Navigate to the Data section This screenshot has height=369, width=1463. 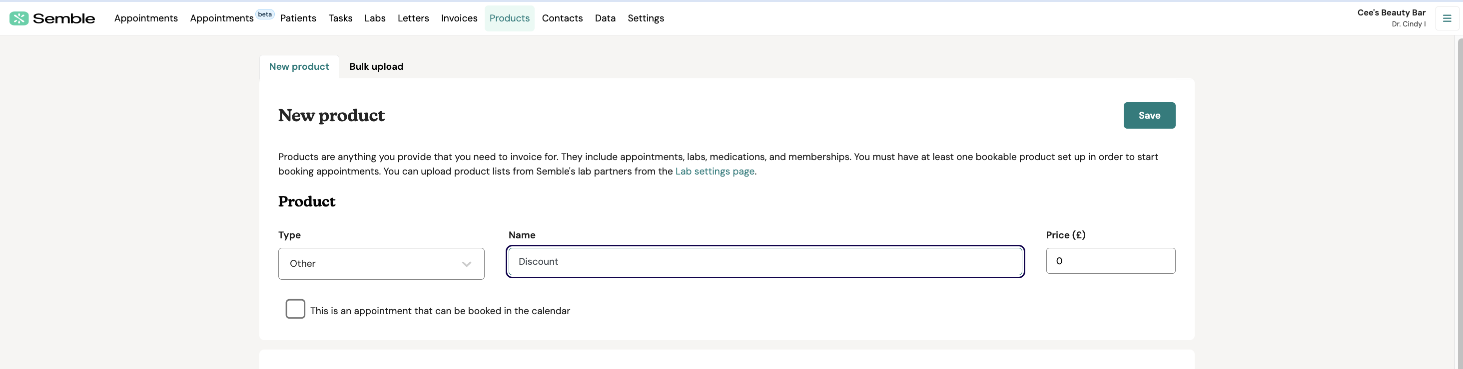pyautogui.click(x=605, y=18)
